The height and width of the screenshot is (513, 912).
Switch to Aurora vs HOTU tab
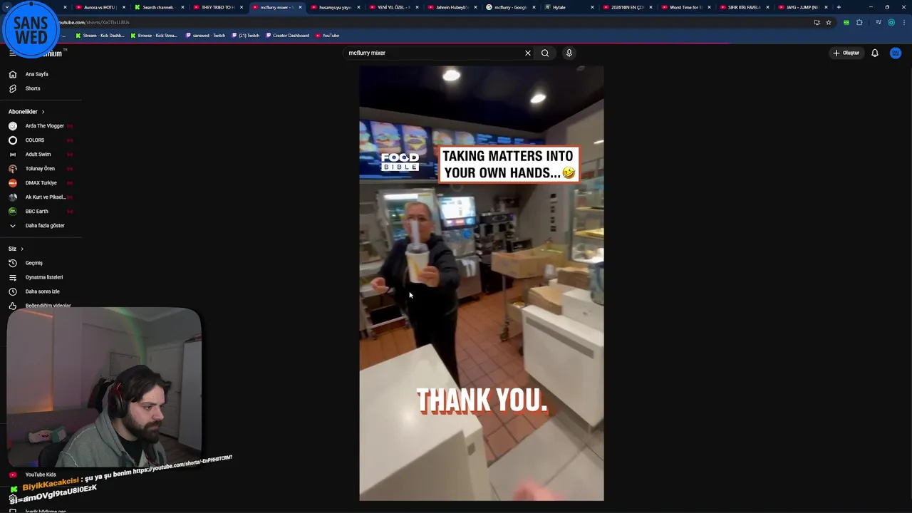(99, 7)
